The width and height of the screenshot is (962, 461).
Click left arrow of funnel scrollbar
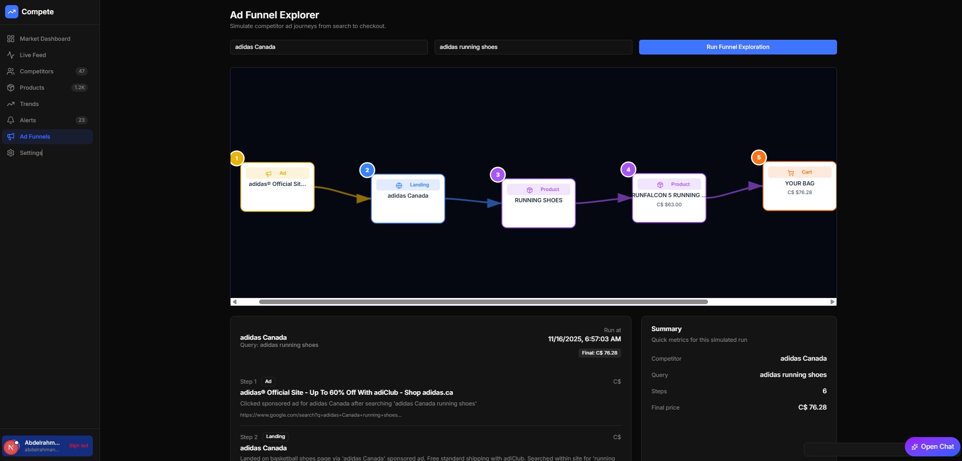pyautogui.click(x=235, y=302)
